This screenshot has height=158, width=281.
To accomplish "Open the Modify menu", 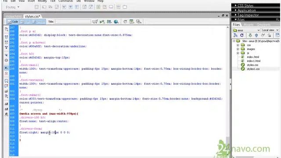I will (x=42, y=1).
